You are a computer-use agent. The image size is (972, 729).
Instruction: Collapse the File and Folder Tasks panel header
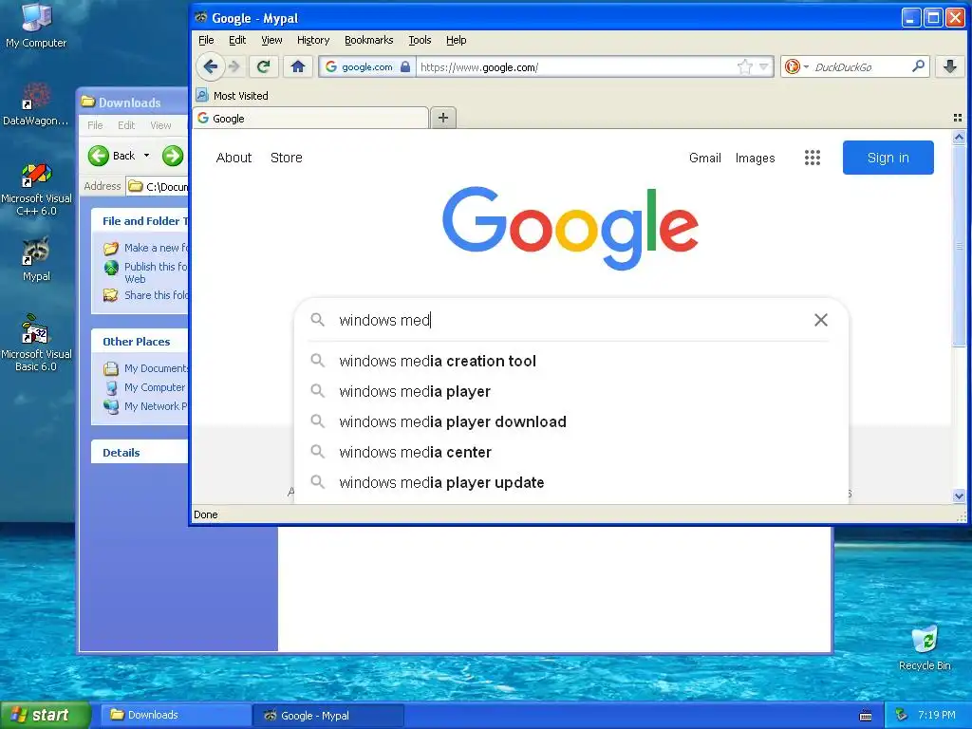140,220
